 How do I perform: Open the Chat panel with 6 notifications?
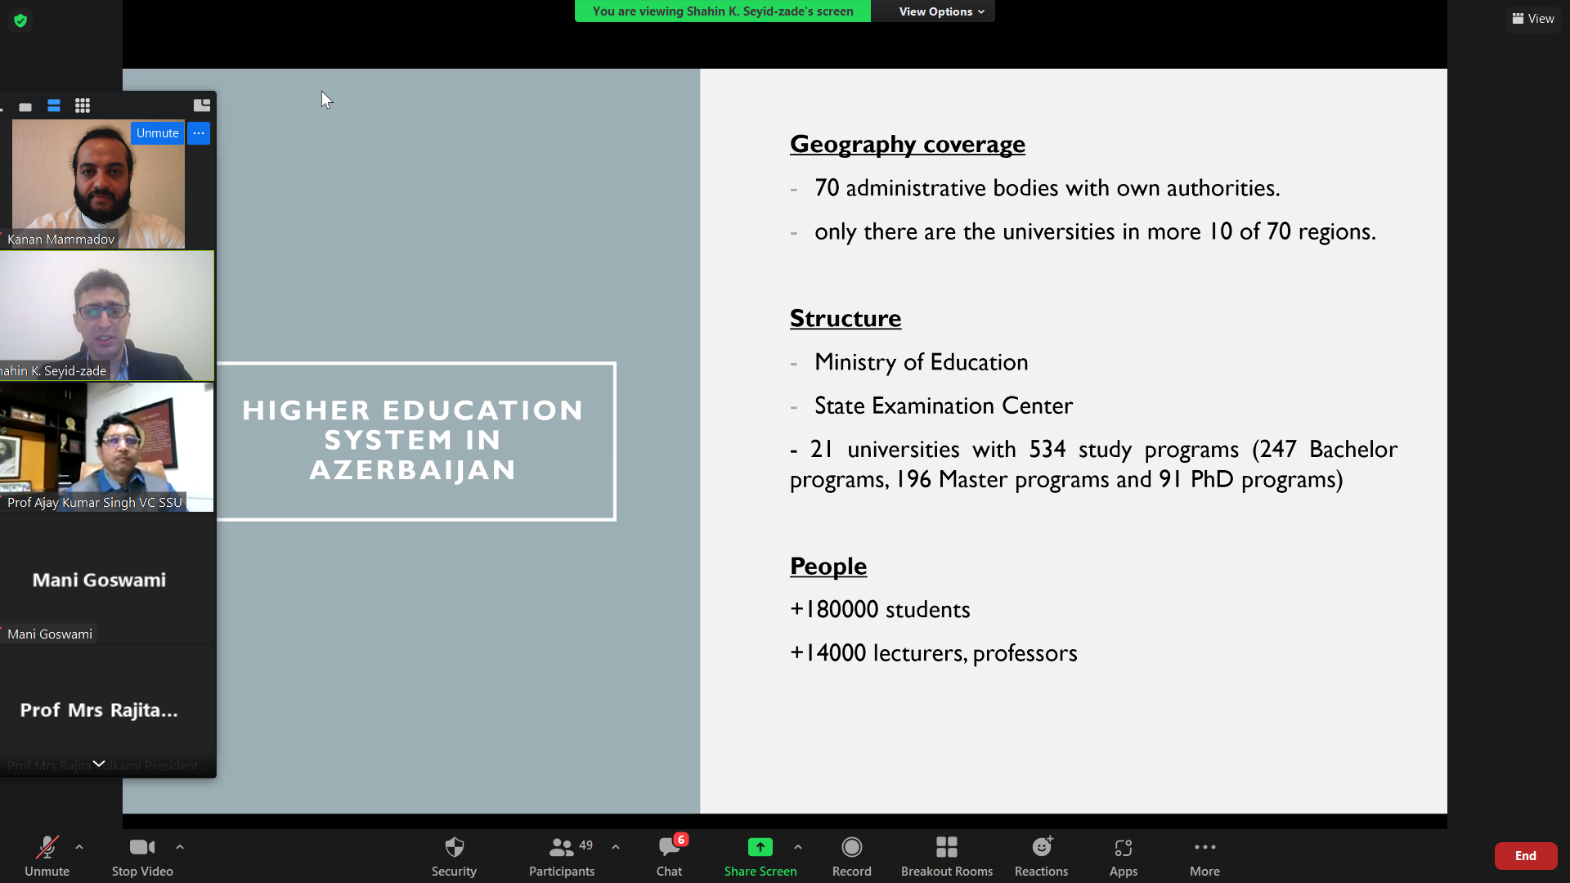pos(669,848)
